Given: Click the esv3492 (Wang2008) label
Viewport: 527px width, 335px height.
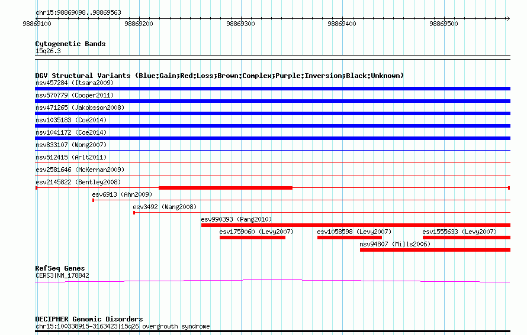Looking at the screenshot, I should [165, 207].
